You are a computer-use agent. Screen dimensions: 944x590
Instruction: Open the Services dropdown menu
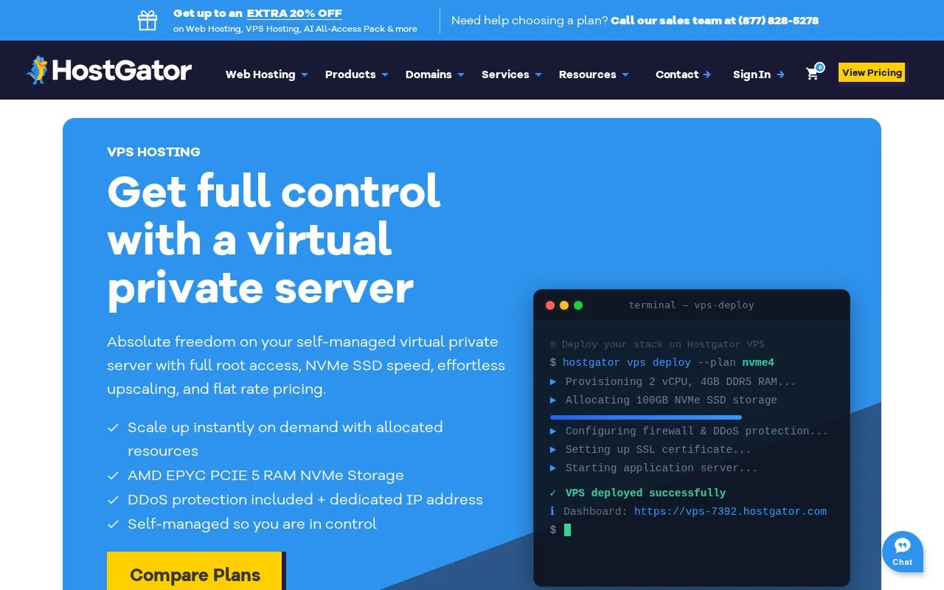coord(512,74)
